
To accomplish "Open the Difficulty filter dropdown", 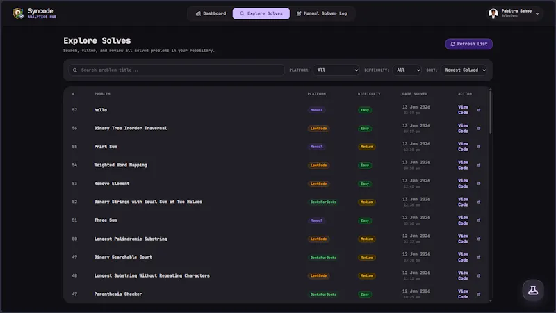I will click(x=407, y=70).
